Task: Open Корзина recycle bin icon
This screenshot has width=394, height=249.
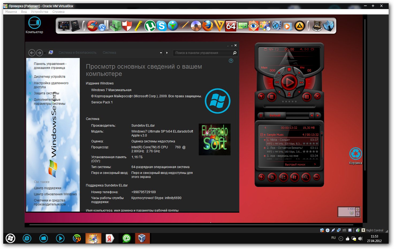Action: coord(355,156)
